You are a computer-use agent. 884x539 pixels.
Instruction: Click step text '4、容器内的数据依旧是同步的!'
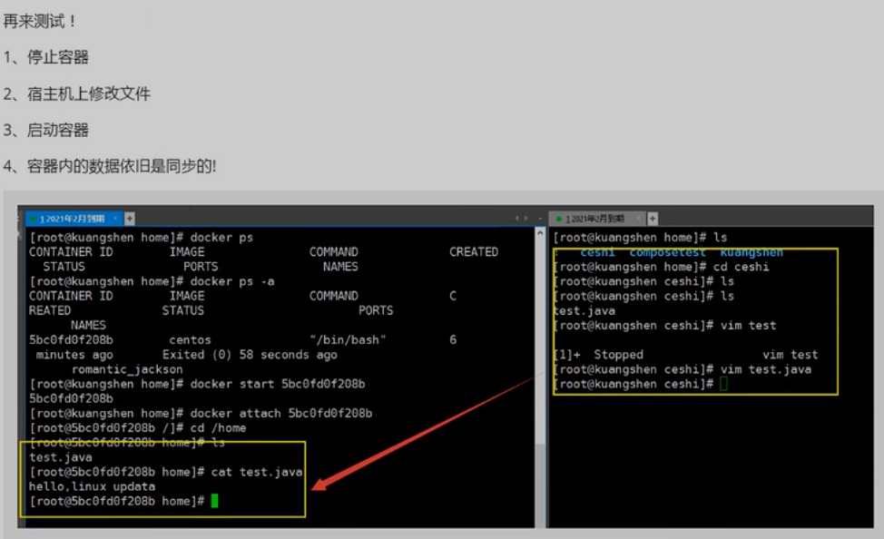110,166
